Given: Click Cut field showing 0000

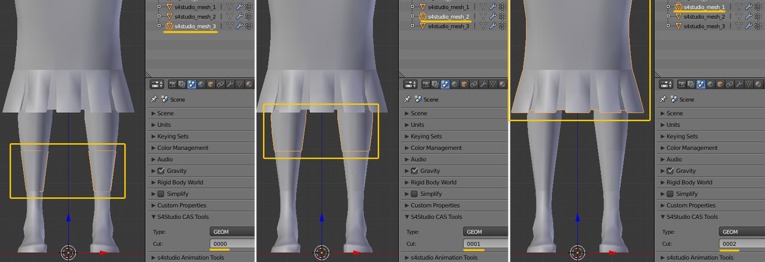Looking at the screenshot, I should (x=232, y=243).
